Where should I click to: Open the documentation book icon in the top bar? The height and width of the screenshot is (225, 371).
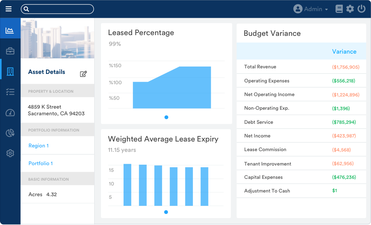339,8
